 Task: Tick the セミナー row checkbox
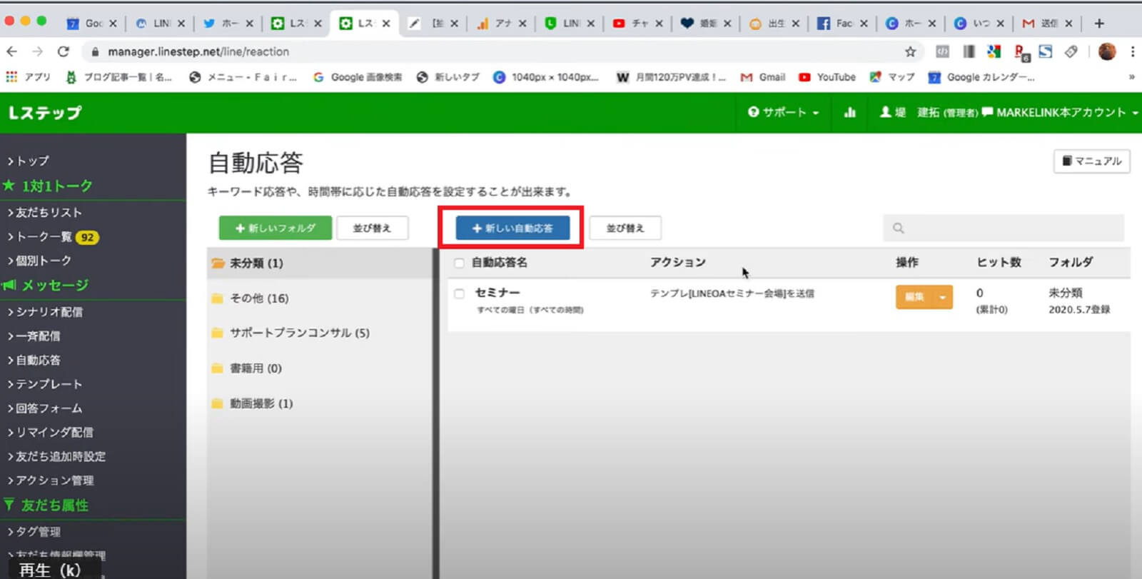coord(459,293)
